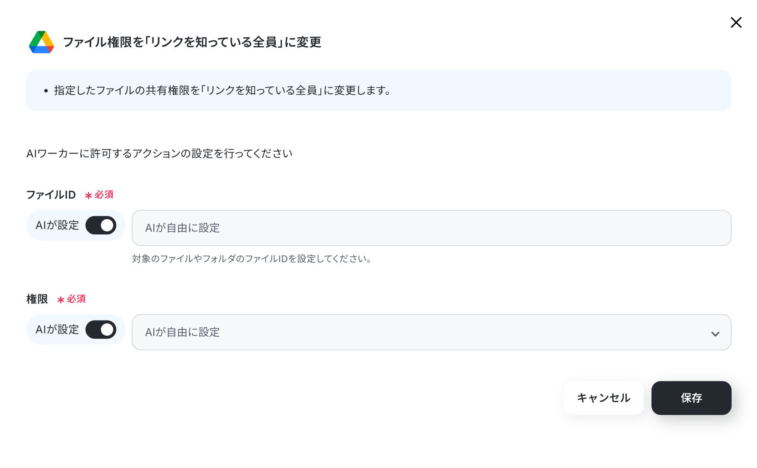Click the blue info banner description text

223,90
